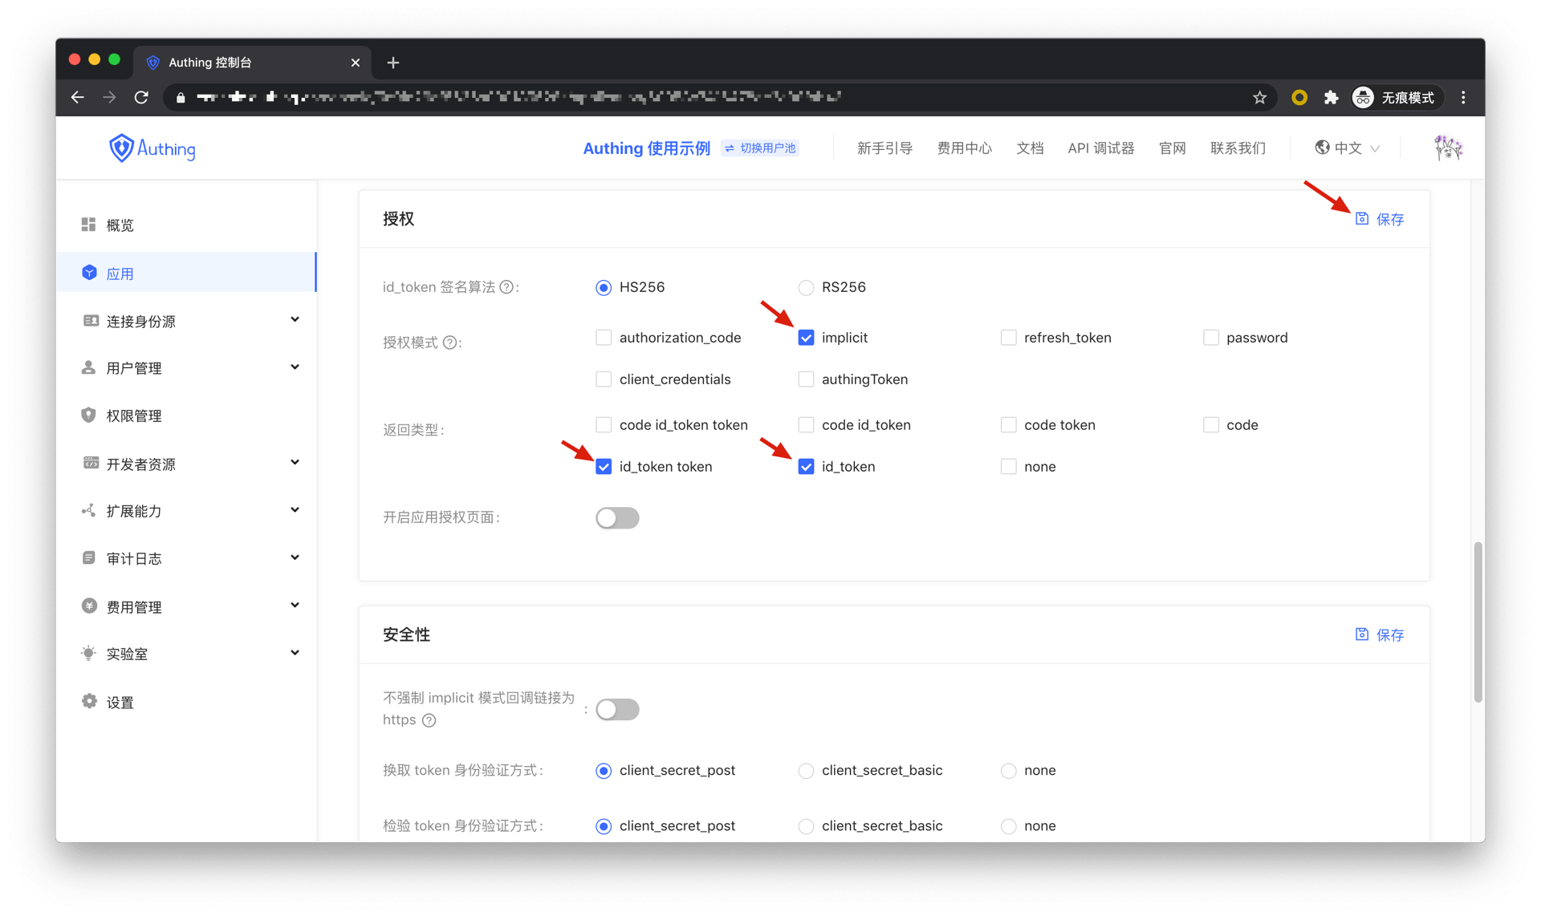The image size is (1541, 916).
Task: Check the authorization_code checkbox
Action: 604,338
